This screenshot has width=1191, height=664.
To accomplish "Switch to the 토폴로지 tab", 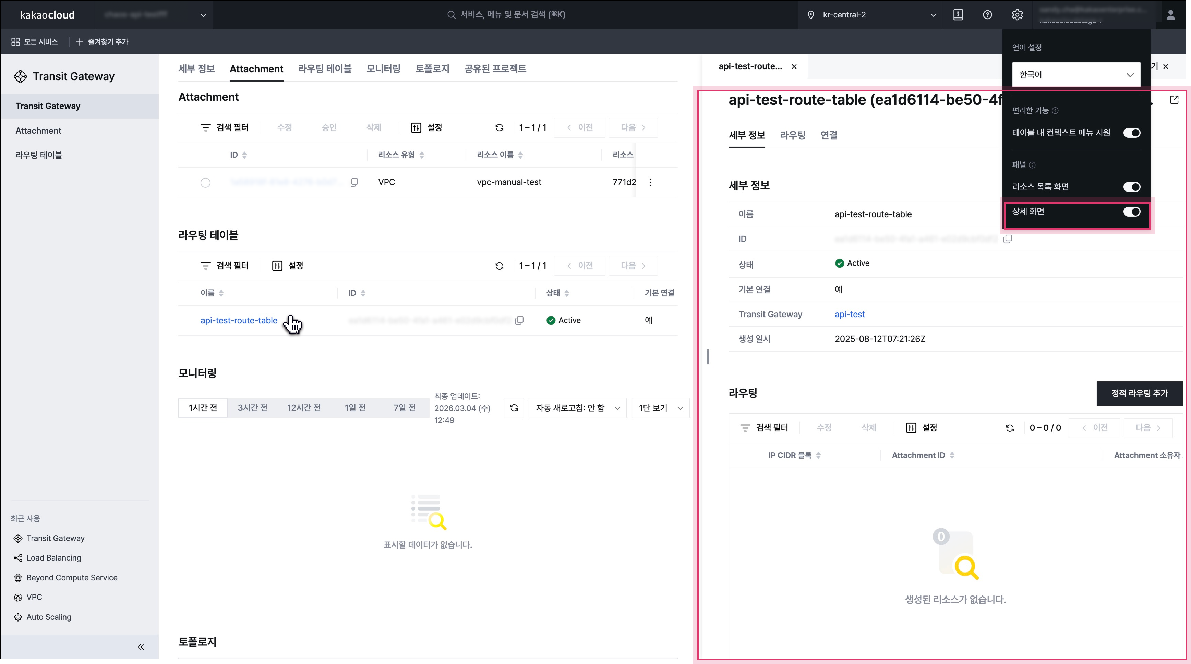I will (x=432, y=69).
